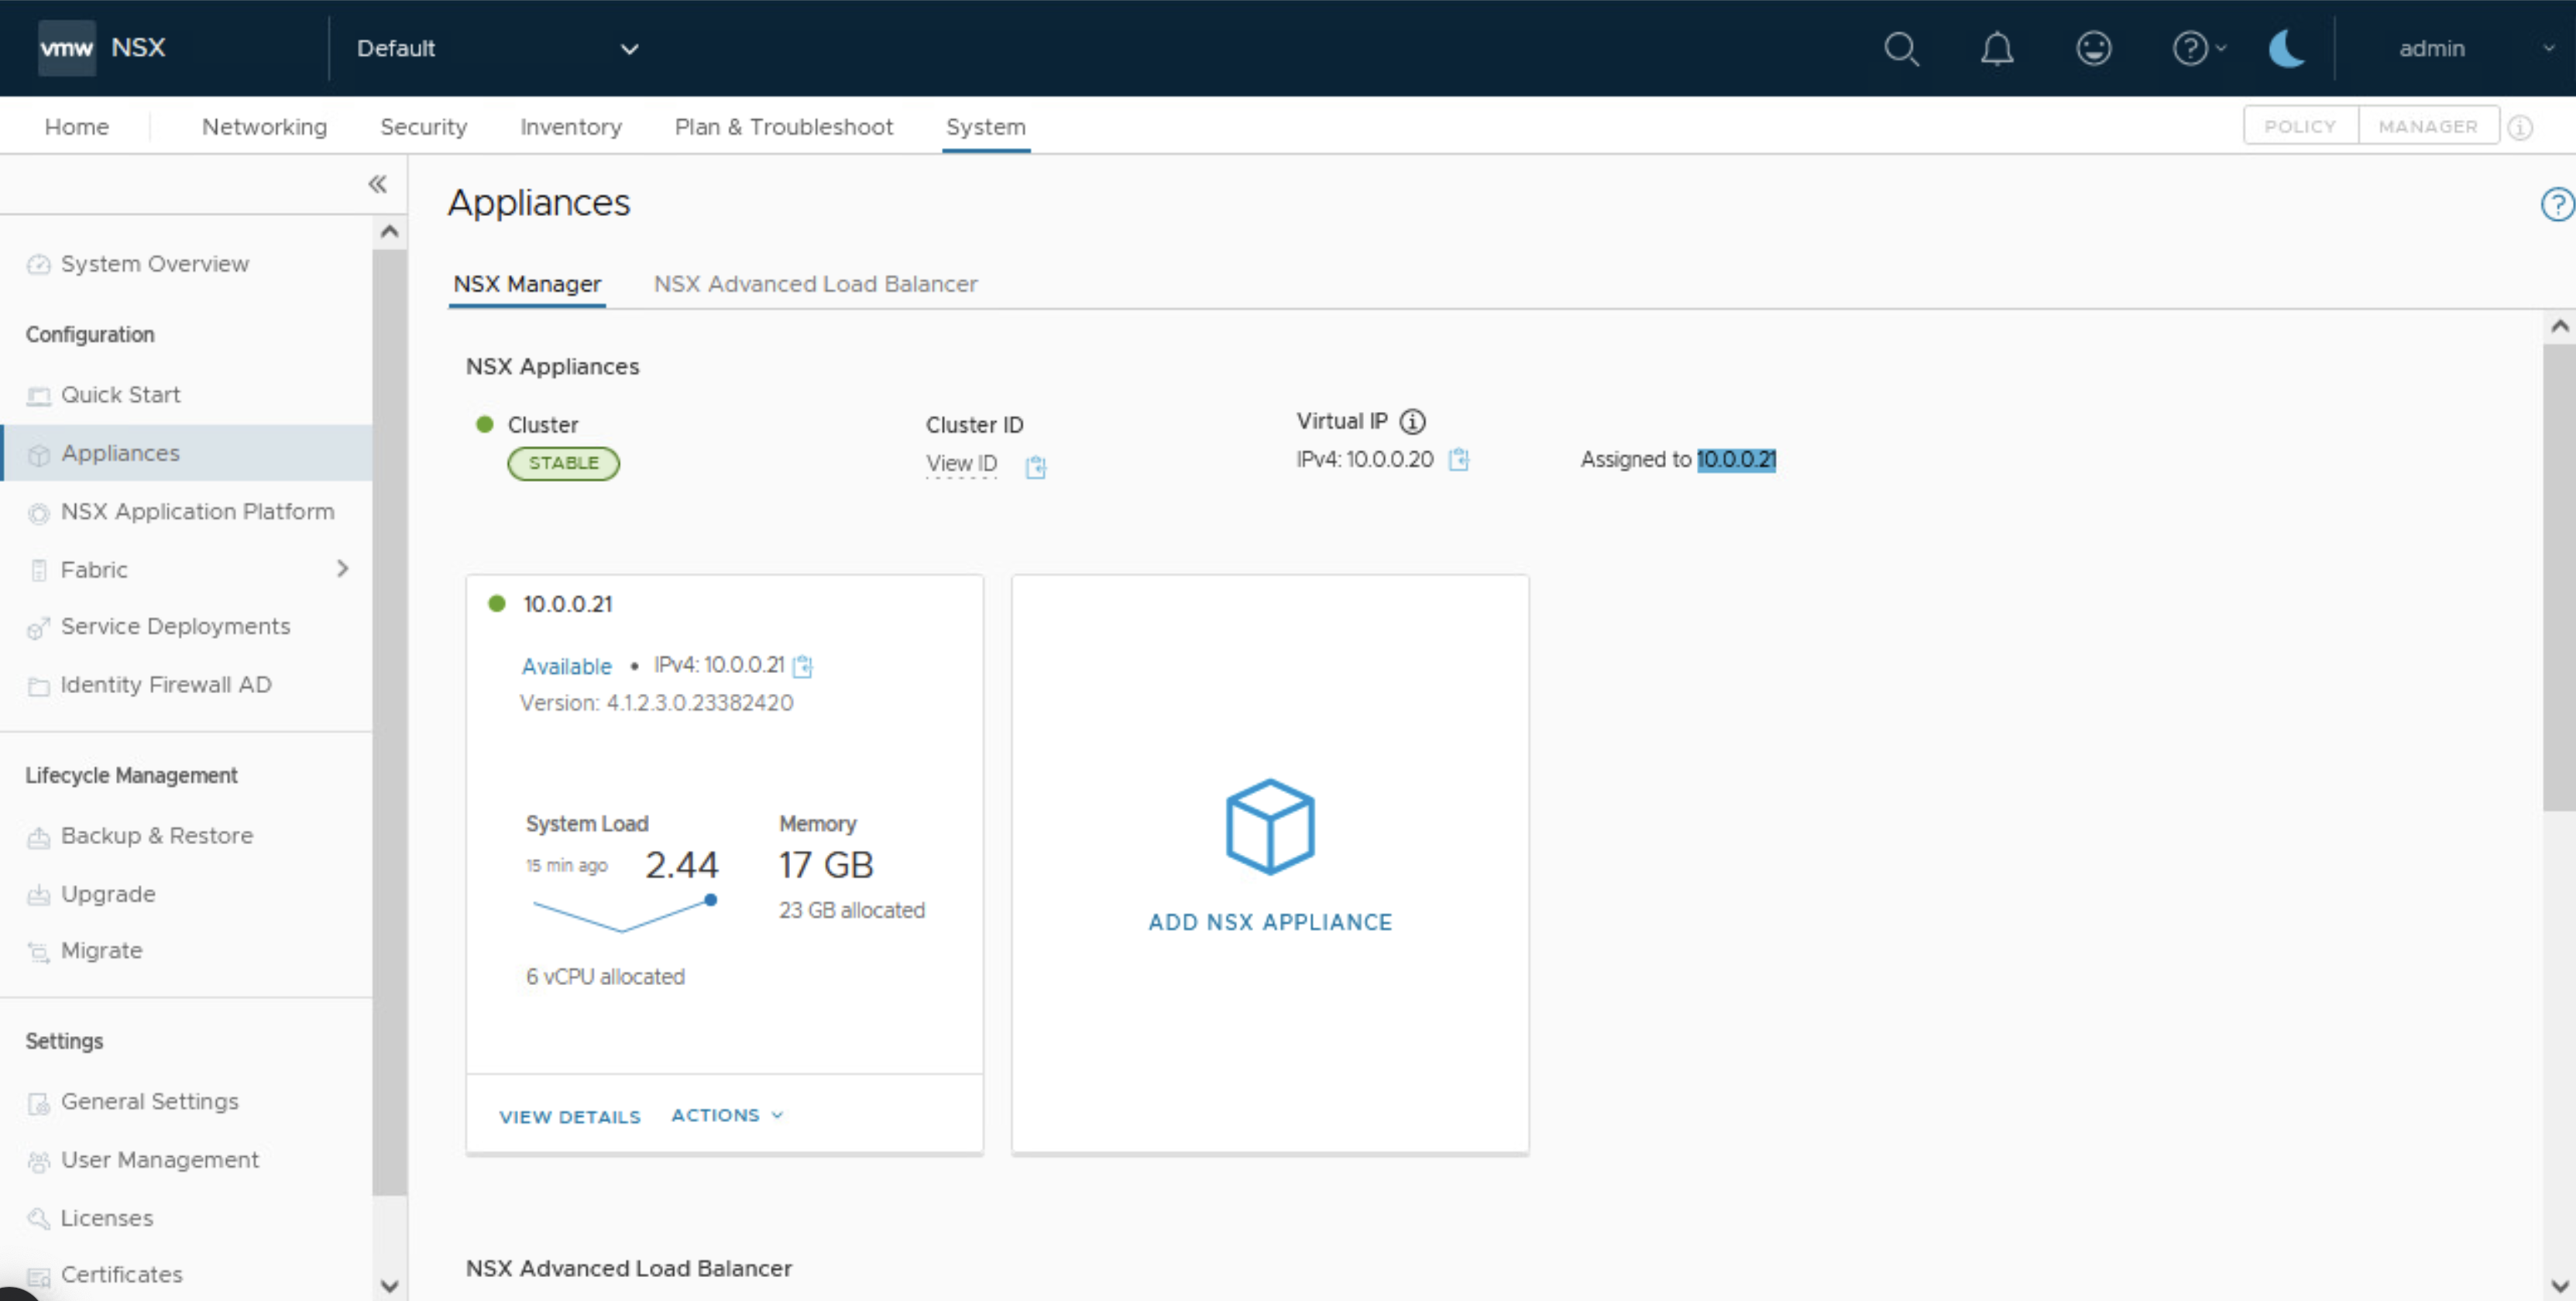Click View Details on appliance card
The image size is (2576, 1301).
click(570, 1116)
